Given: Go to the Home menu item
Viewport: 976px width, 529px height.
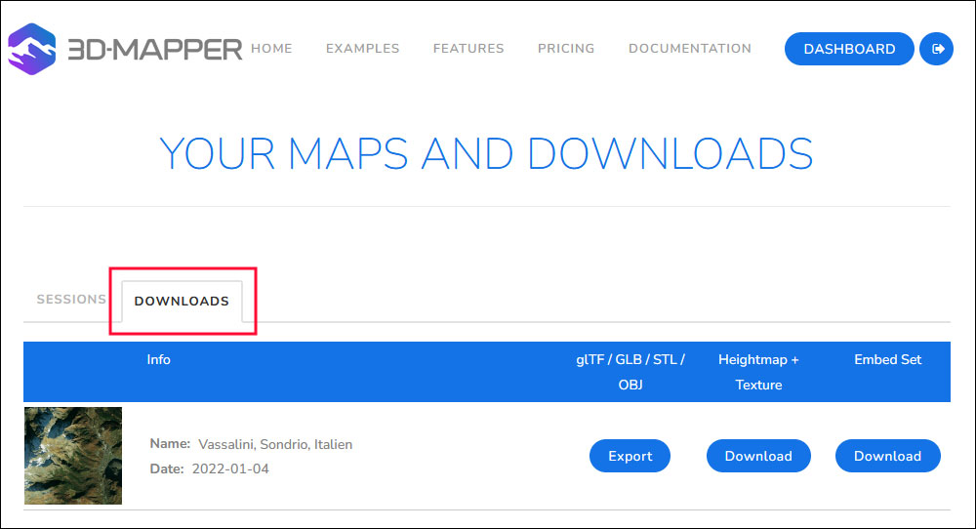Looking at the screenshot, I should coord(271,49).
